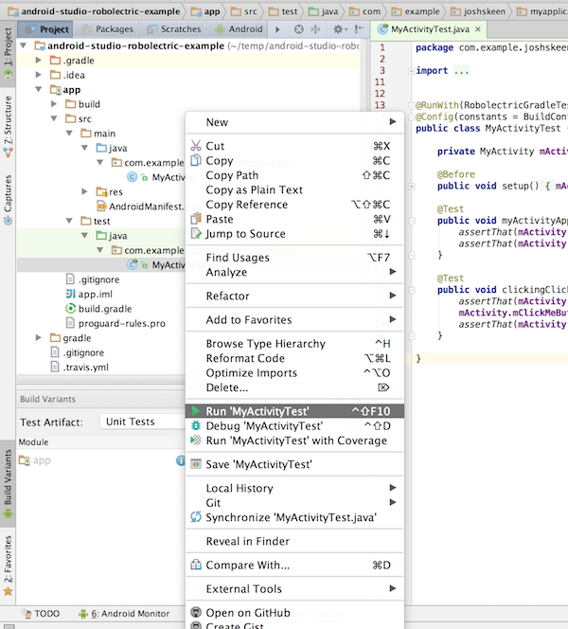Open the Z: Structure side panel
Image resolution: width=568 pixels, height=629 pixels.
tap(8, 126)
